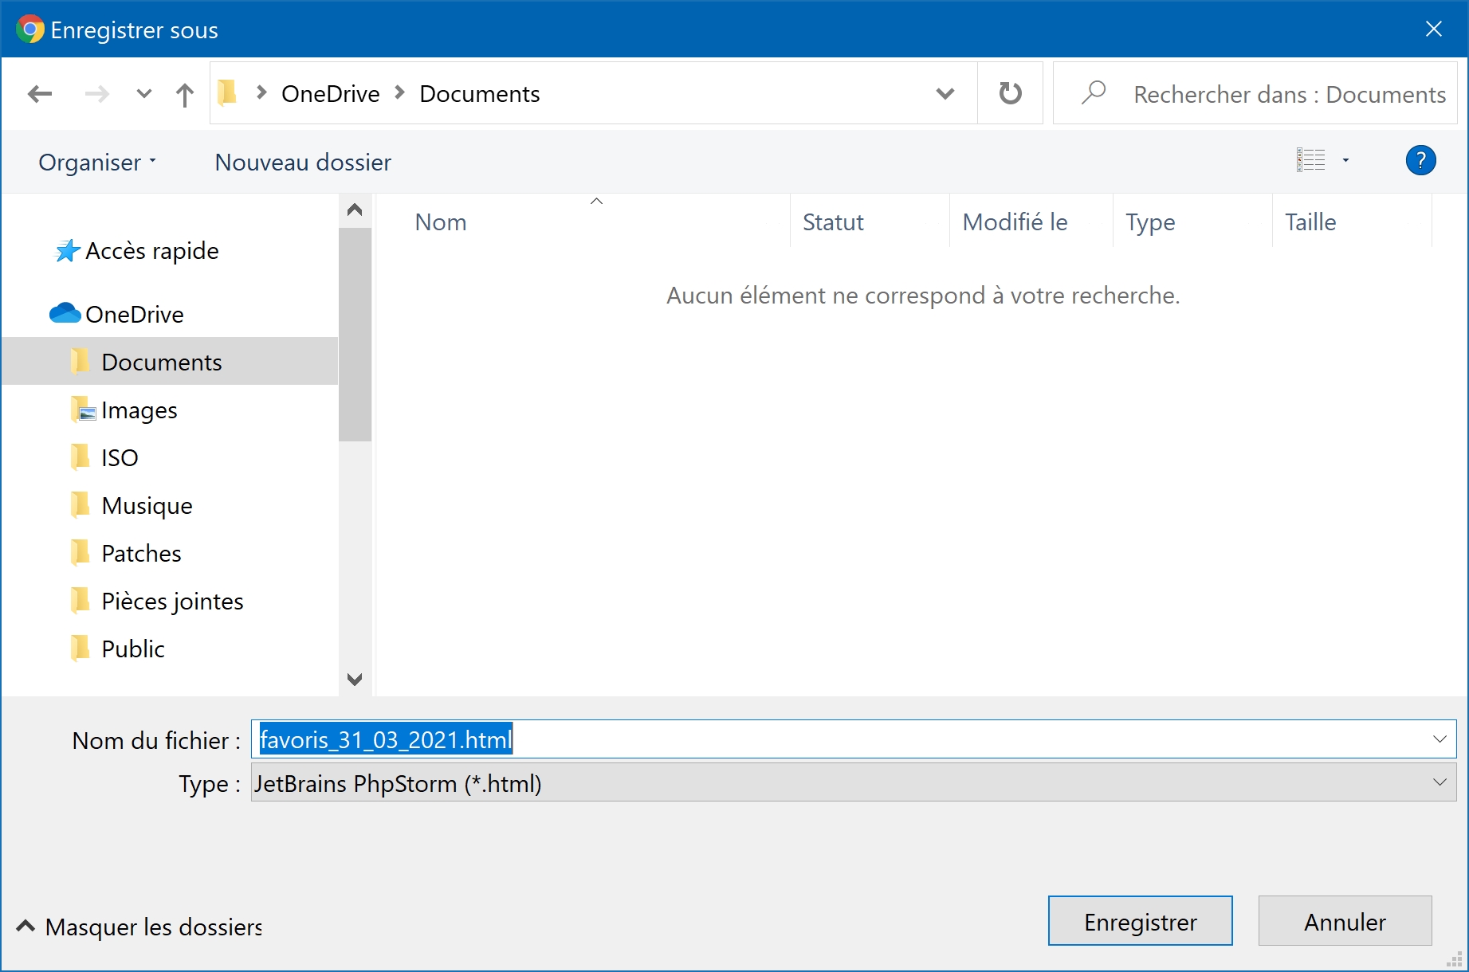Click the Public folder icon
Viewport: 1469px width, 972px height.
coord(81,649)
